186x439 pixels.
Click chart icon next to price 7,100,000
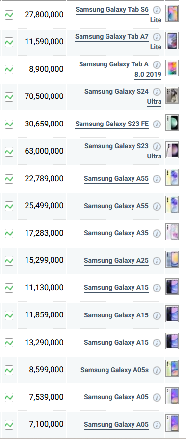click(9, 425)
